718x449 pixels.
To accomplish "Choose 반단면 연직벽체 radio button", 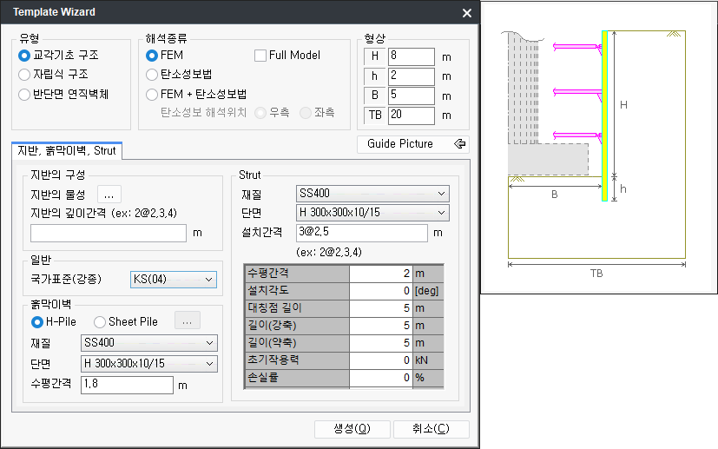I will point(24,94).
